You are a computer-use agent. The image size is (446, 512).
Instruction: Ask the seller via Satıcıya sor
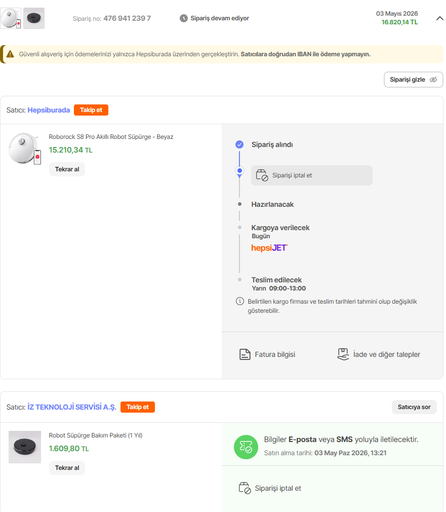coord(414,407)
